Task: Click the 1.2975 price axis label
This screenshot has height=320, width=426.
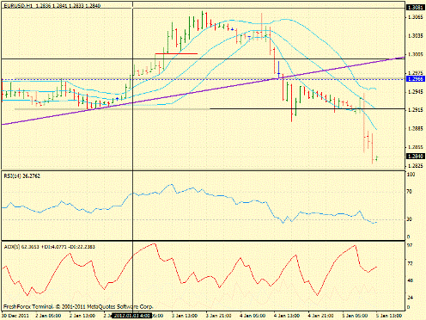Action: [416, 73]
